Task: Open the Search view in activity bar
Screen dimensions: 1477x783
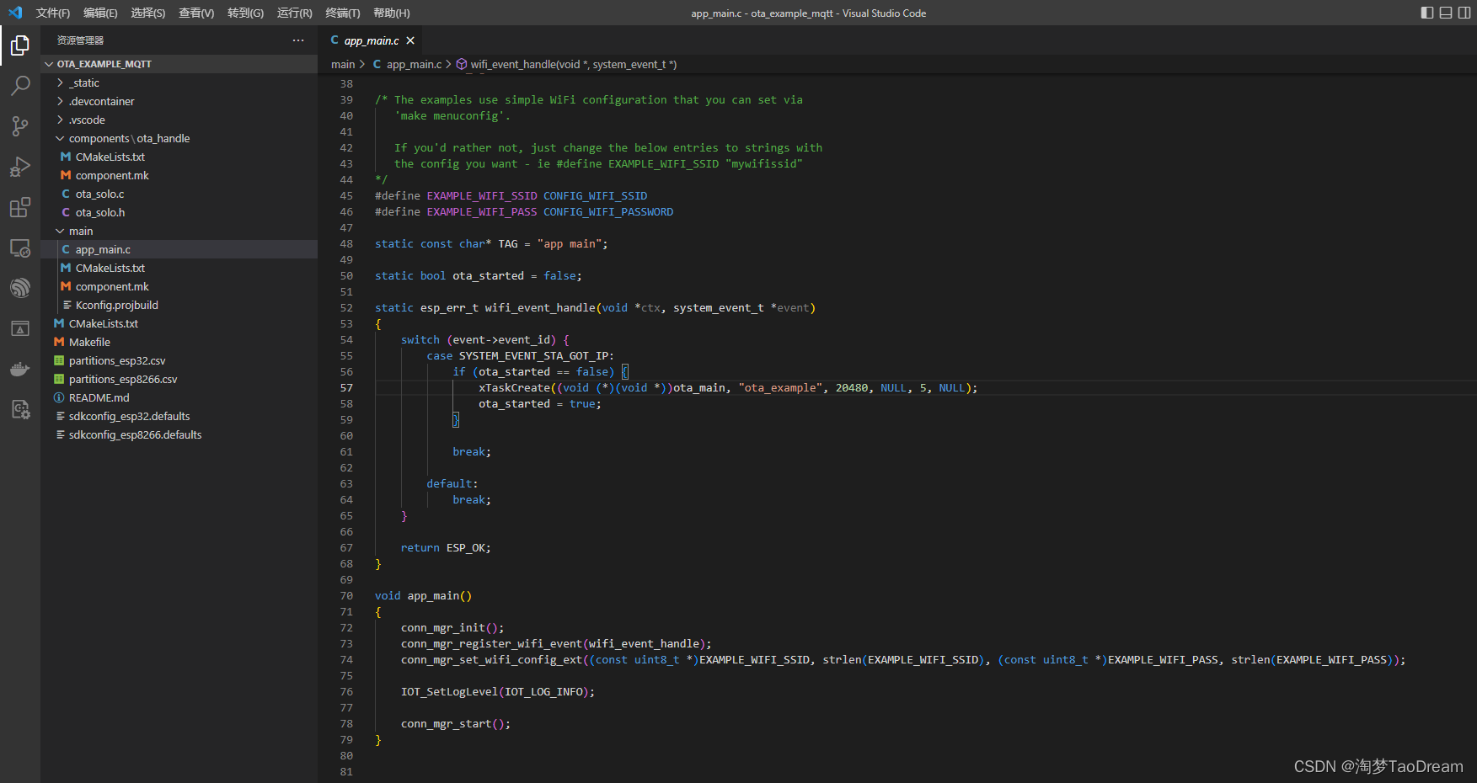Action: click(x=20, y=85)
